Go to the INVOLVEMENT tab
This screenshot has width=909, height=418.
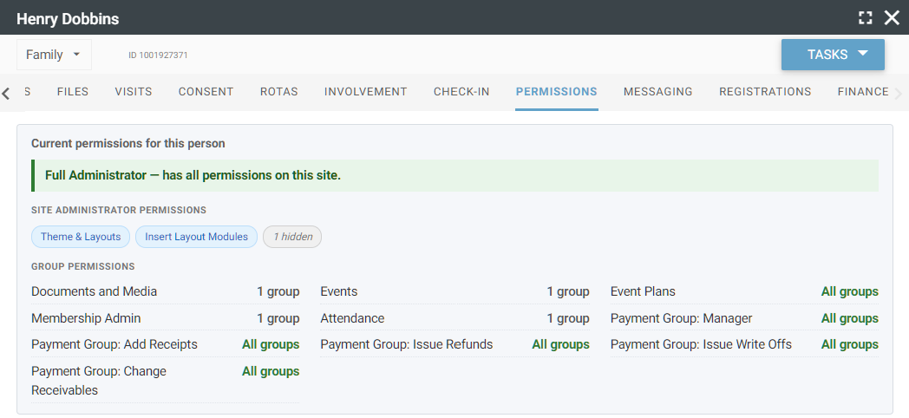click(366, 92)
